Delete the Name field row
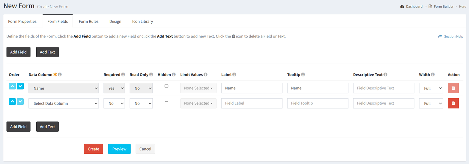The image size is (469, 164). coord(453,88)
